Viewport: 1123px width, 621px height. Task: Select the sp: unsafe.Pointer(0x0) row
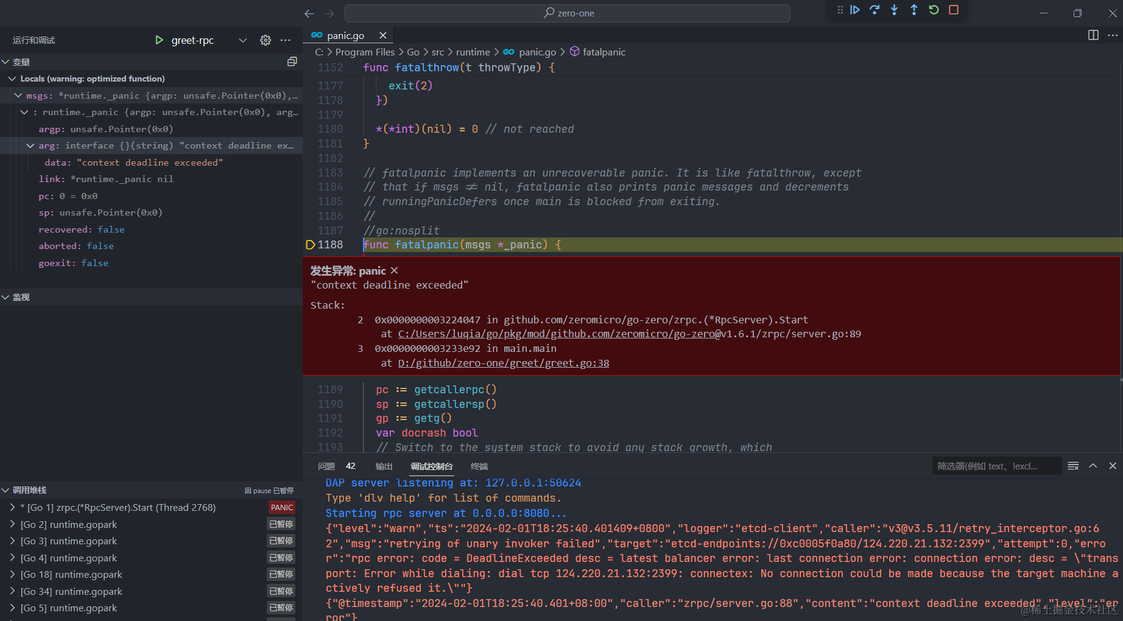coord(151,212)
